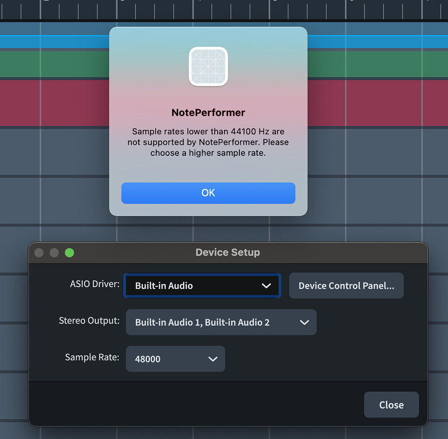This screenshot has width=448, height=439.
Task: Dismiss the NotePerformer warning with OK
Action: point(208,193)
